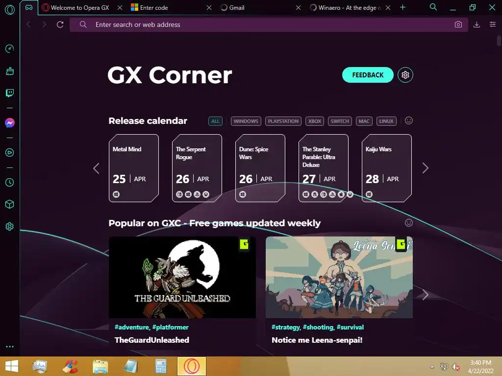Search tabs with magnifier icon
The width and height of the screenshot is (502, 376).
(x=433, y=7)
